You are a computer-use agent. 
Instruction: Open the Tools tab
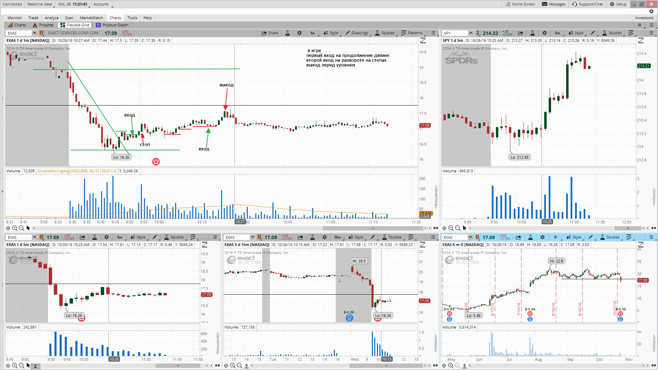(132, 18)
